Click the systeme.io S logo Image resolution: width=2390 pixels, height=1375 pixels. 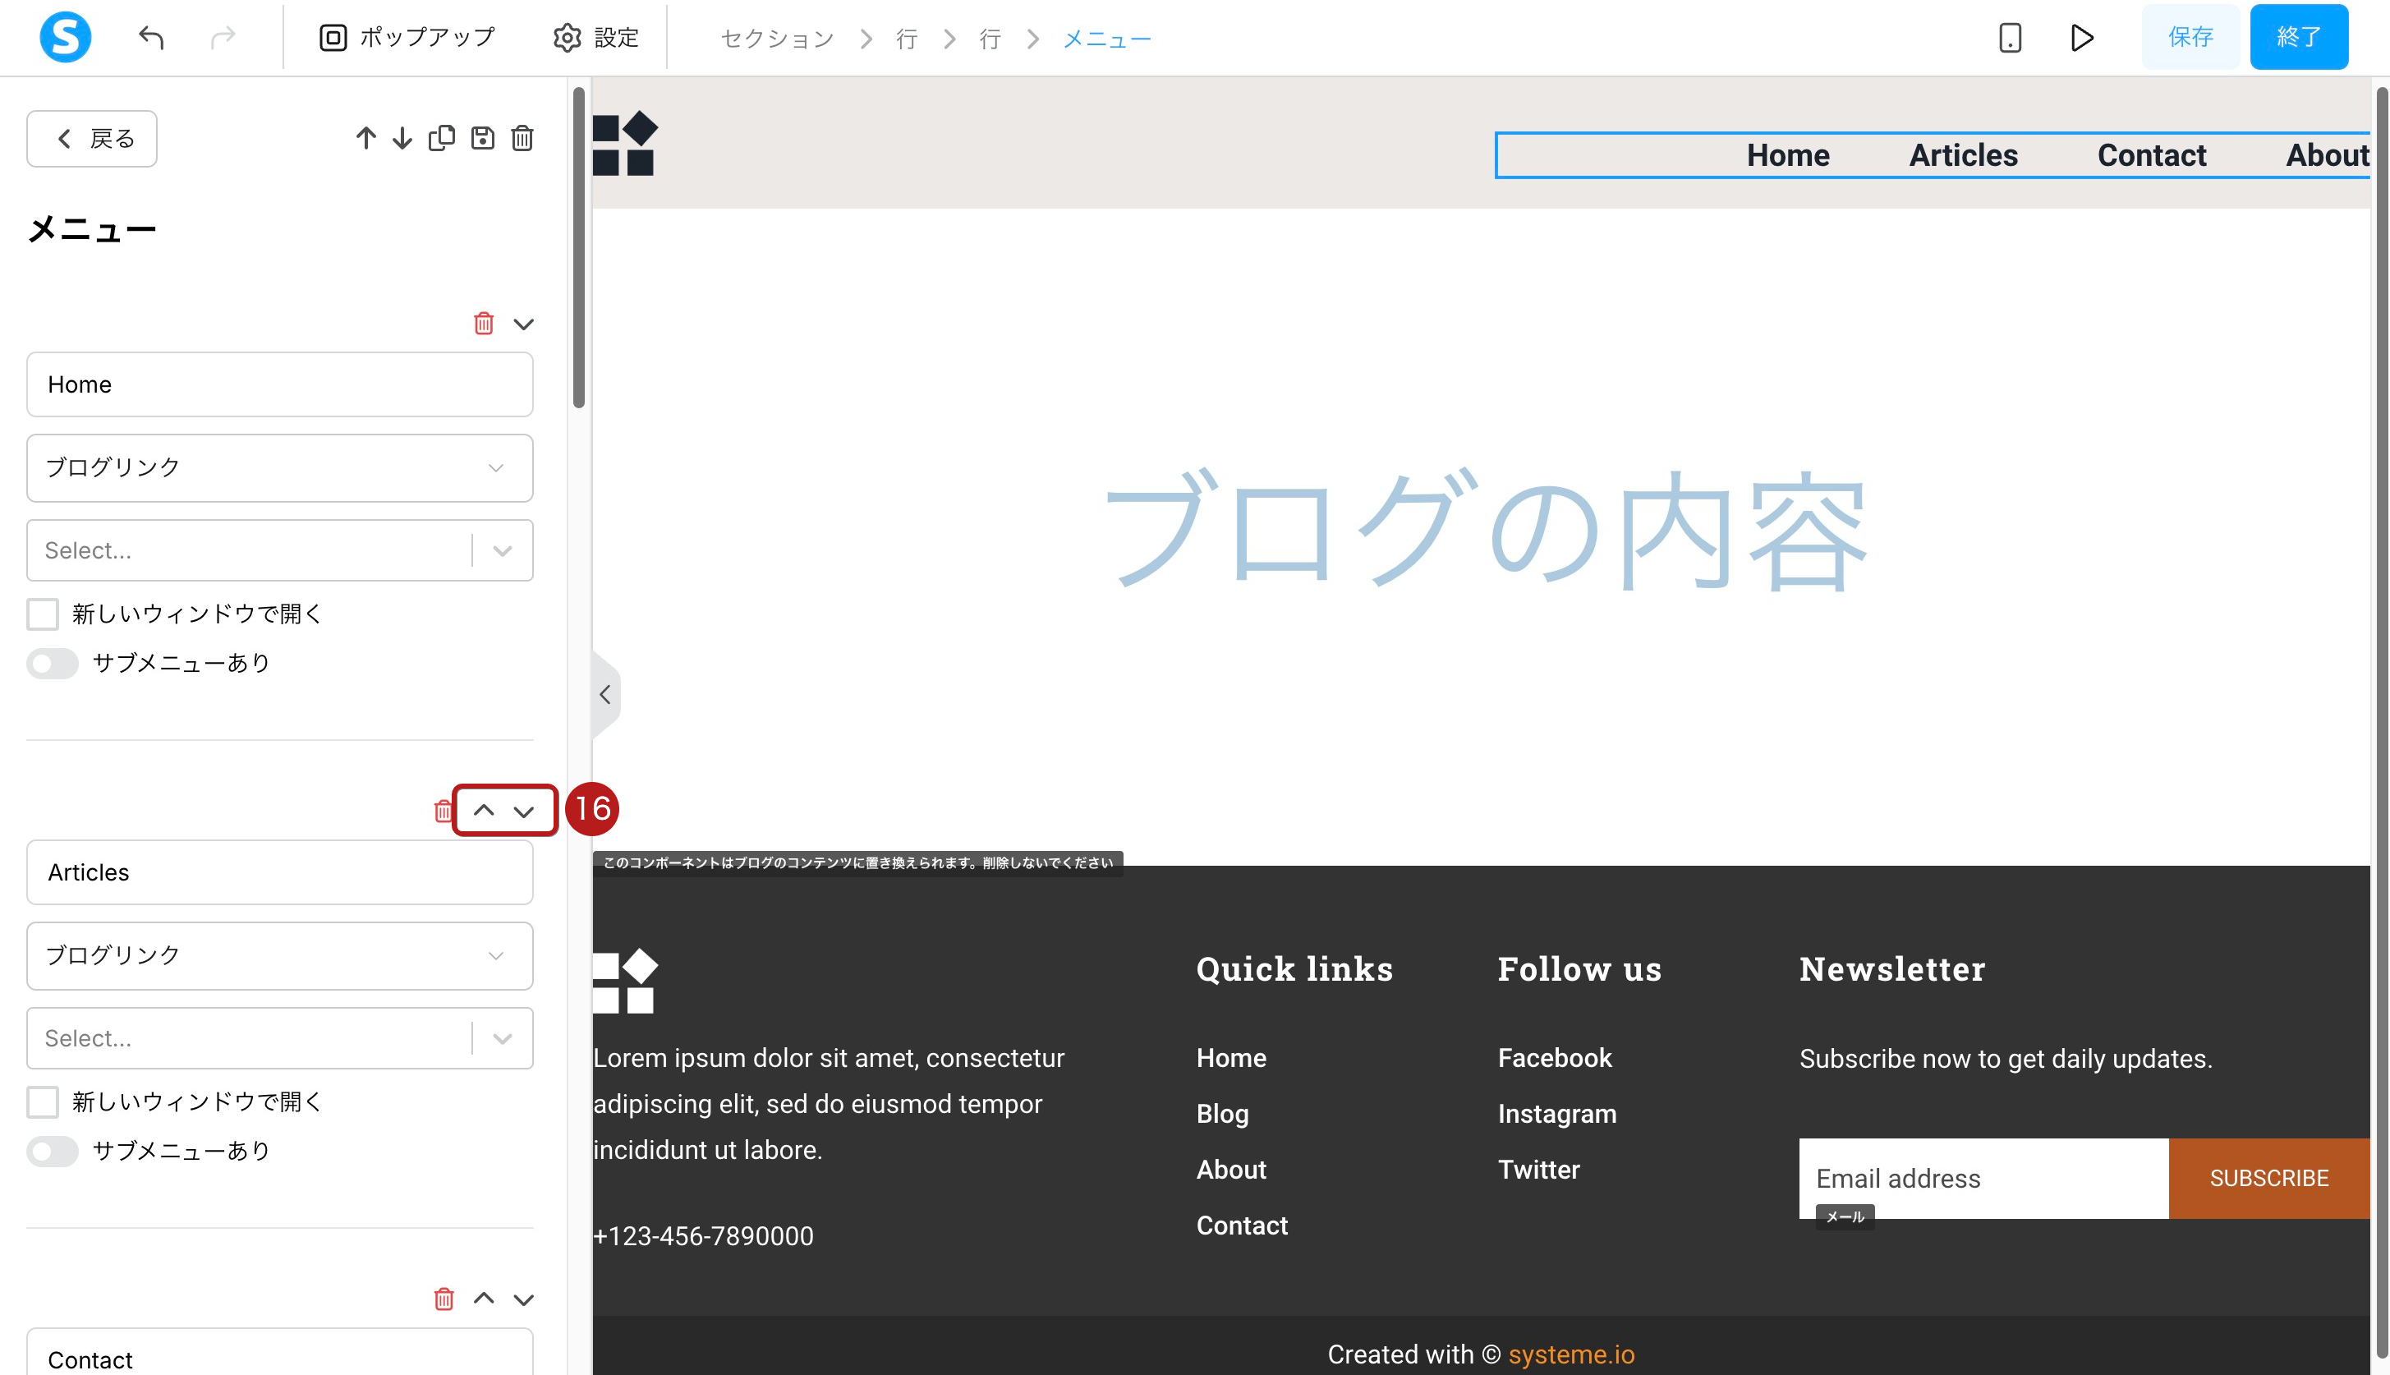tap(65, 38)
